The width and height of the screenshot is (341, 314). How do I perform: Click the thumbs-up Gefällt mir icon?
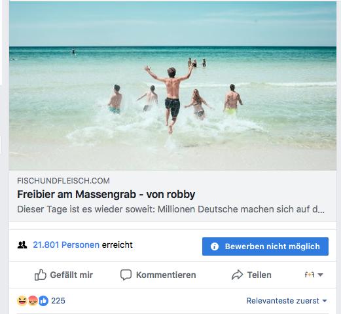(x=41, y=275)
